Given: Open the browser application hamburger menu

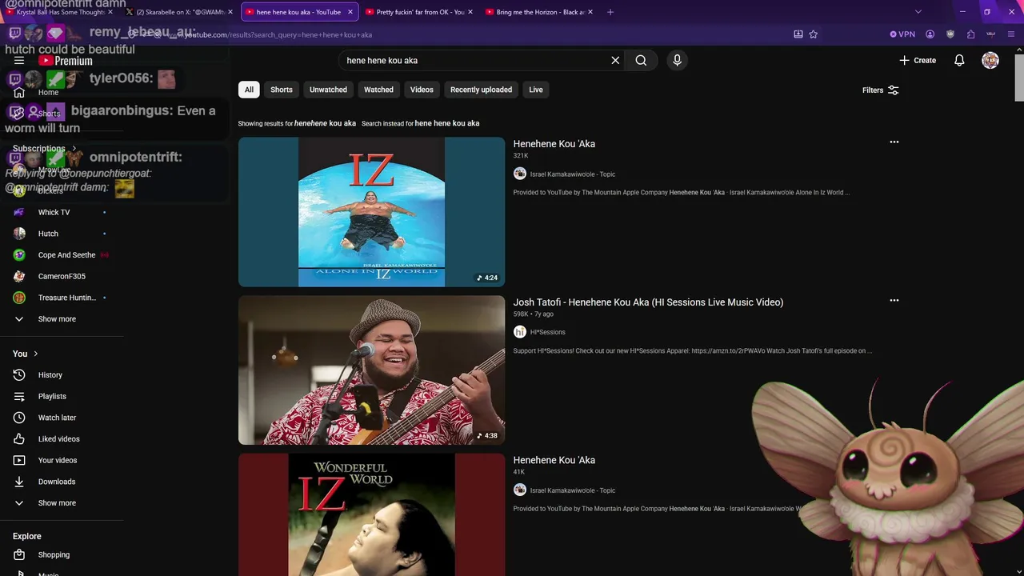Looking at the screenshot, I should coord(1011,34).
